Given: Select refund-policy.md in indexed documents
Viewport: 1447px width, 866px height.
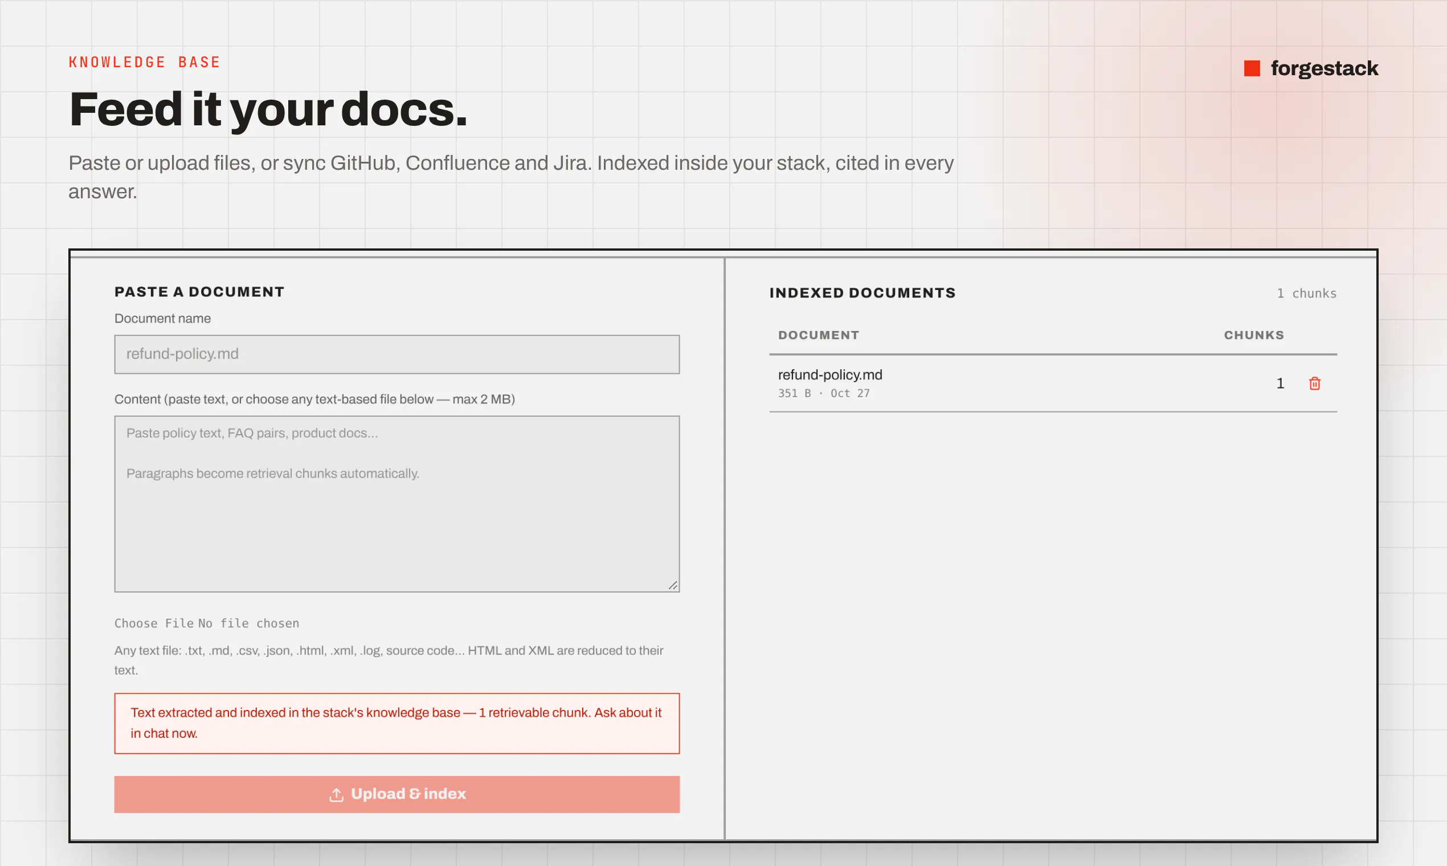Looking at the screenshot, I should (829, 375).
